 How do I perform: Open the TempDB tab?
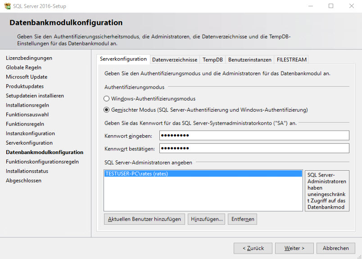click(213, 59)
